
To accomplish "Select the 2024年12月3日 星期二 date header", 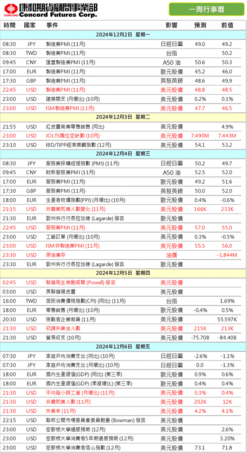I will coord(123,117).
